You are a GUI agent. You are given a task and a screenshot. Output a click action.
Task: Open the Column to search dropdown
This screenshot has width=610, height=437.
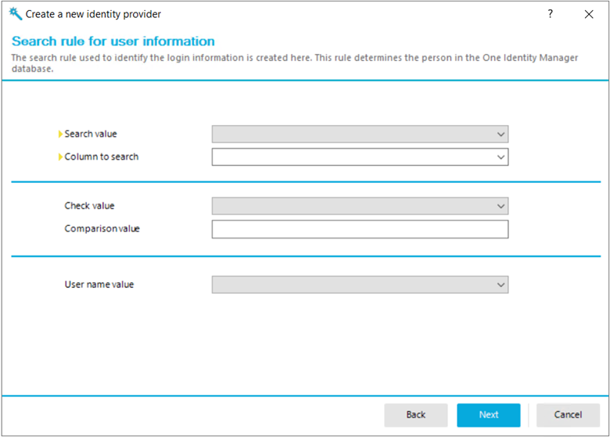click(360, 157)
